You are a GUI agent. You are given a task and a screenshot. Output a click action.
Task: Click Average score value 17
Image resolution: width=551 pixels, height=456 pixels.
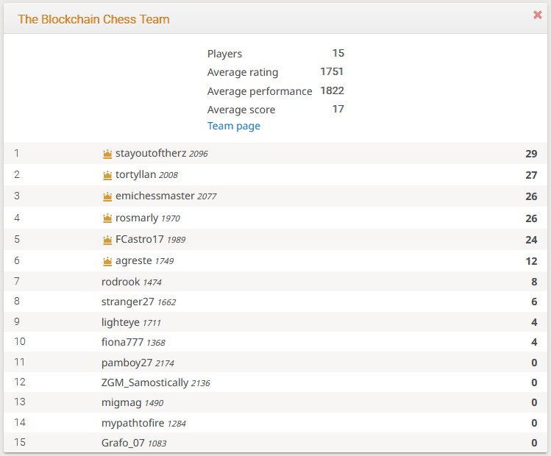(338, 109)
